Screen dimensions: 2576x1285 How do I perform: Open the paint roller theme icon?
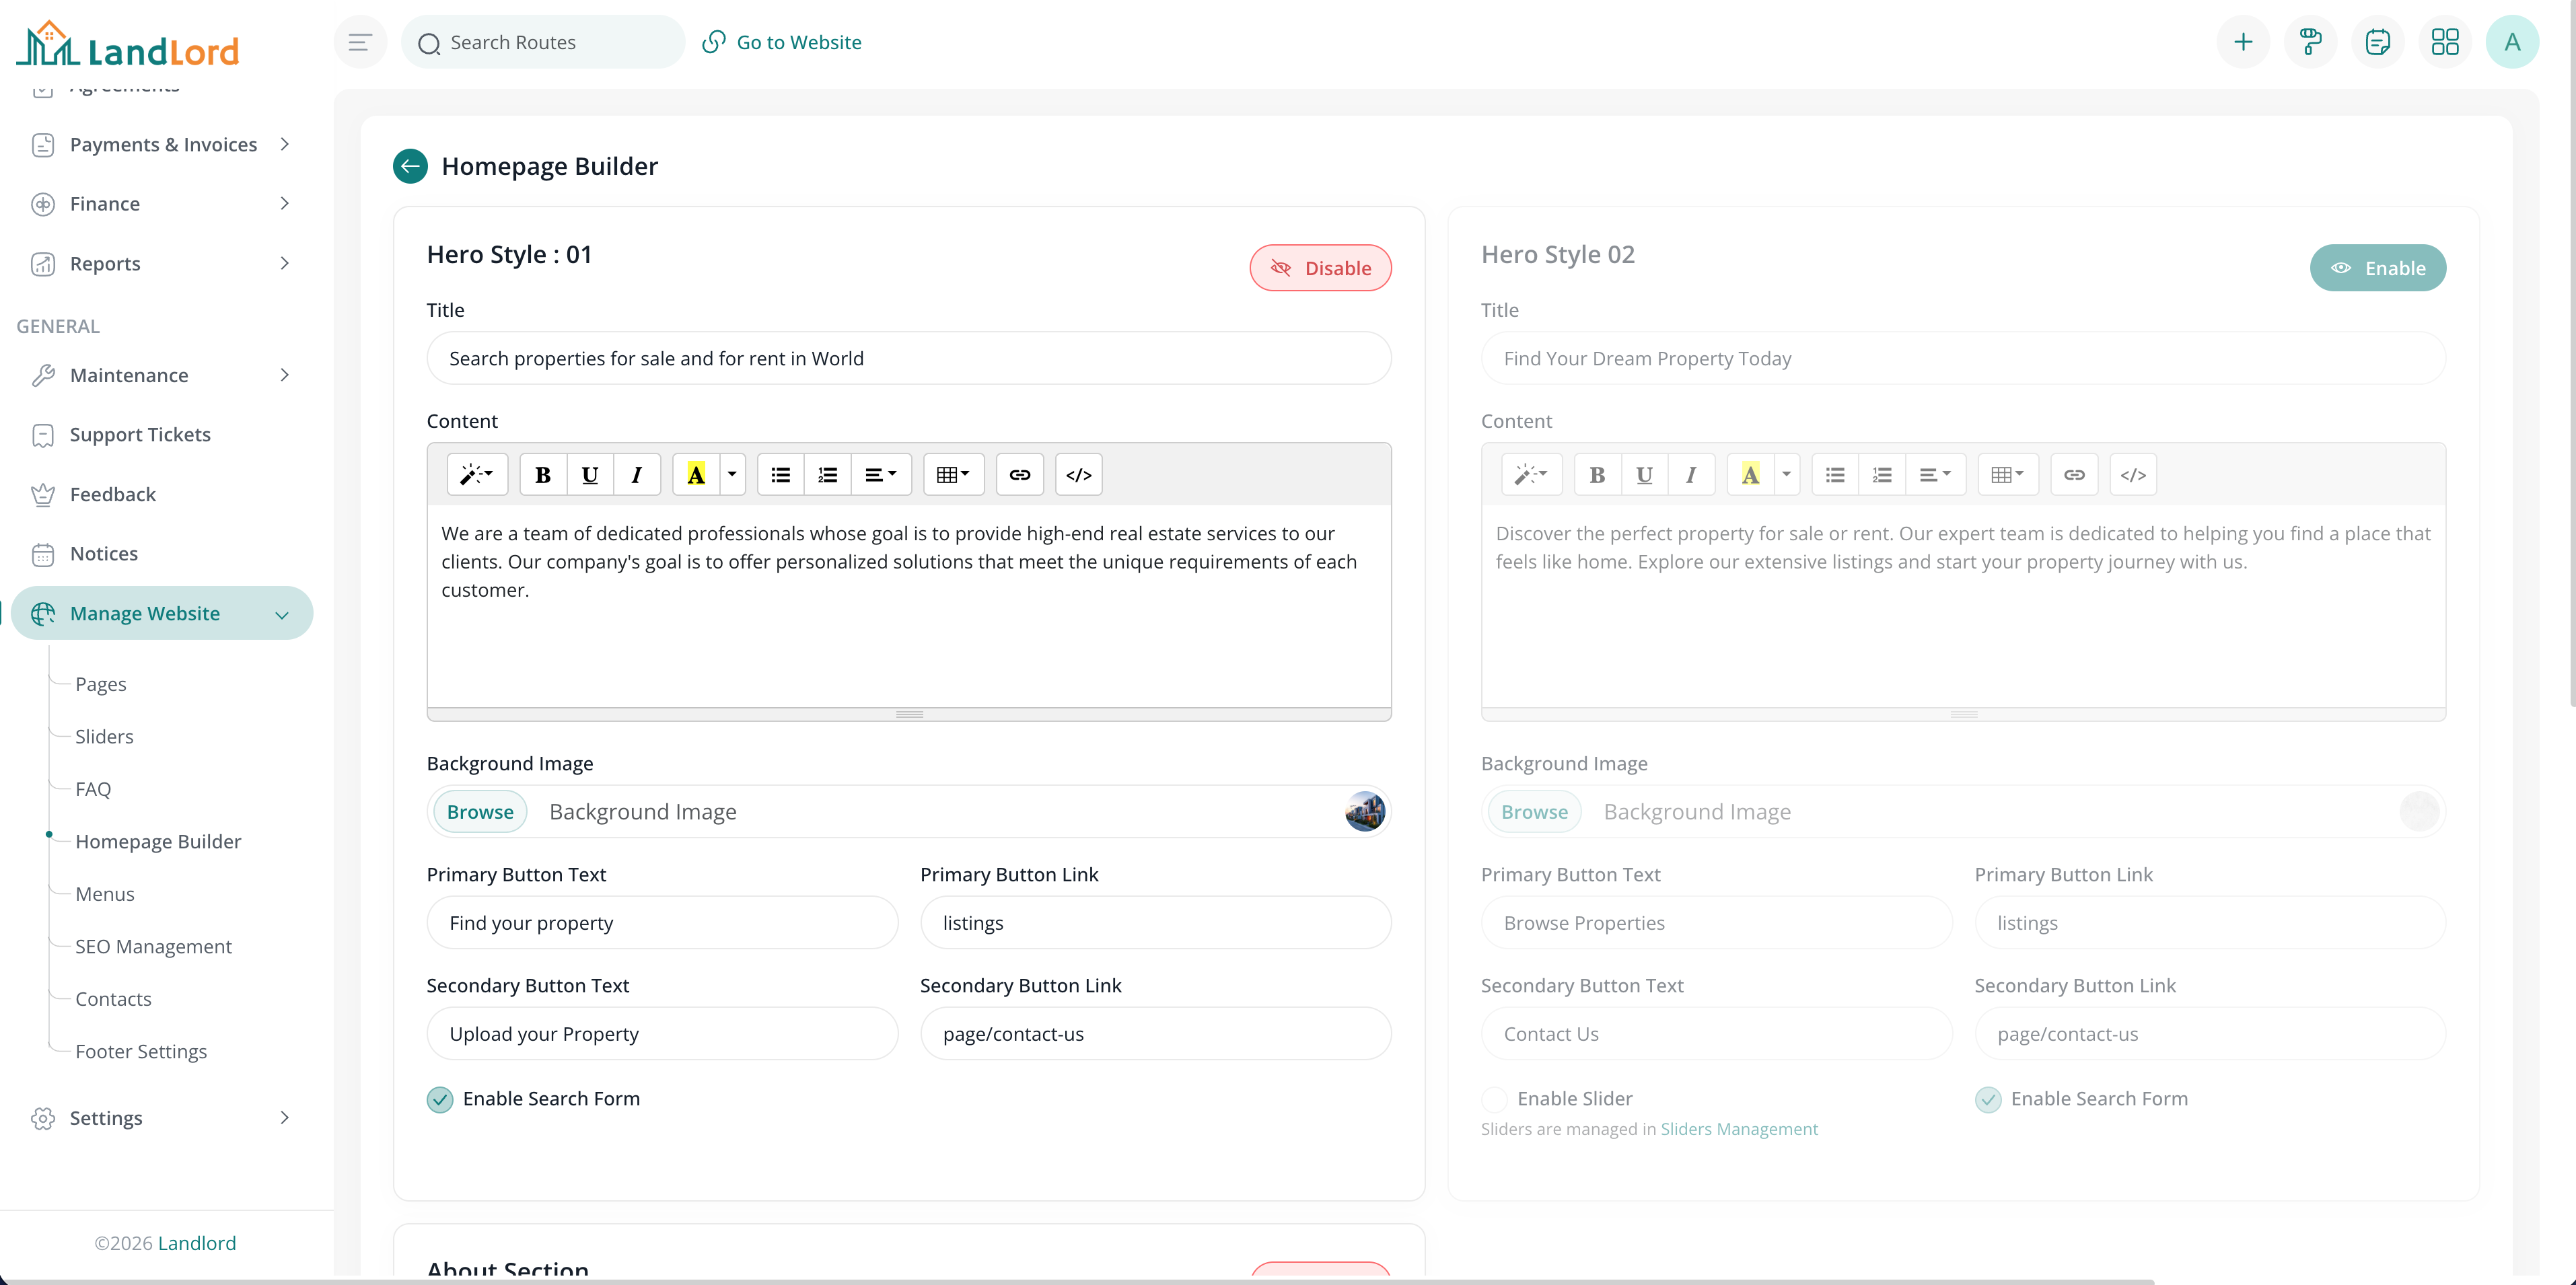click(2310, 41)
